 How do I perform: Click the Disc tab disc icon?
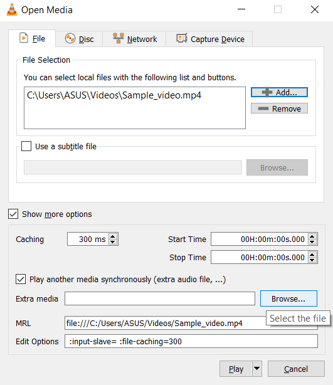pos(70,38)
